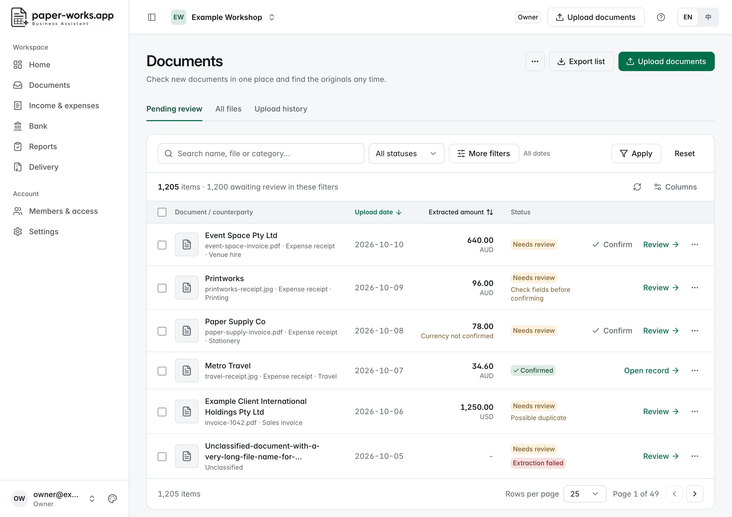The width and height of the screenshot is (732, 517).
Task: Open row menu for Printworks
Action: pos(695,288)
